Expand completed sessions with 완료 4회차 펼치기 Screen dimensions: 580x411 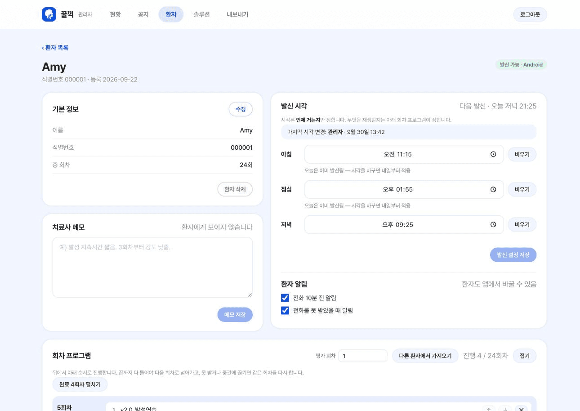80,384
